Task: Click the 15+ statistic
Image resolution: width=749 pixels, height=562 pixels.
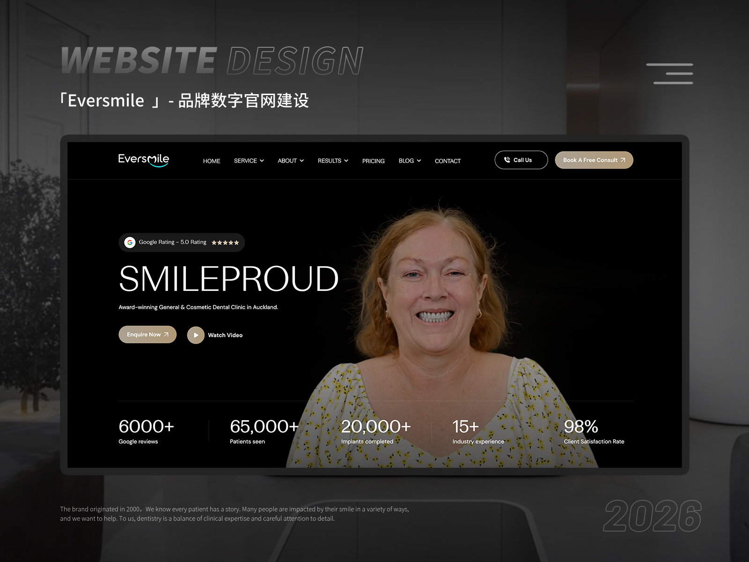Action: tap(466, 426)
